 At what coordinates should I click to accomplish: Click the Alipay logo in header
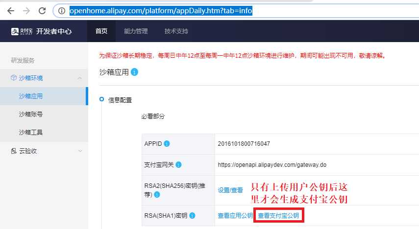(x=22, y=31)
